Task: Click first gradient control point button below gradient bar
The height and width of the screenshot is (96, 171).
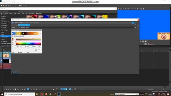Action: click(x=13, y=36)
